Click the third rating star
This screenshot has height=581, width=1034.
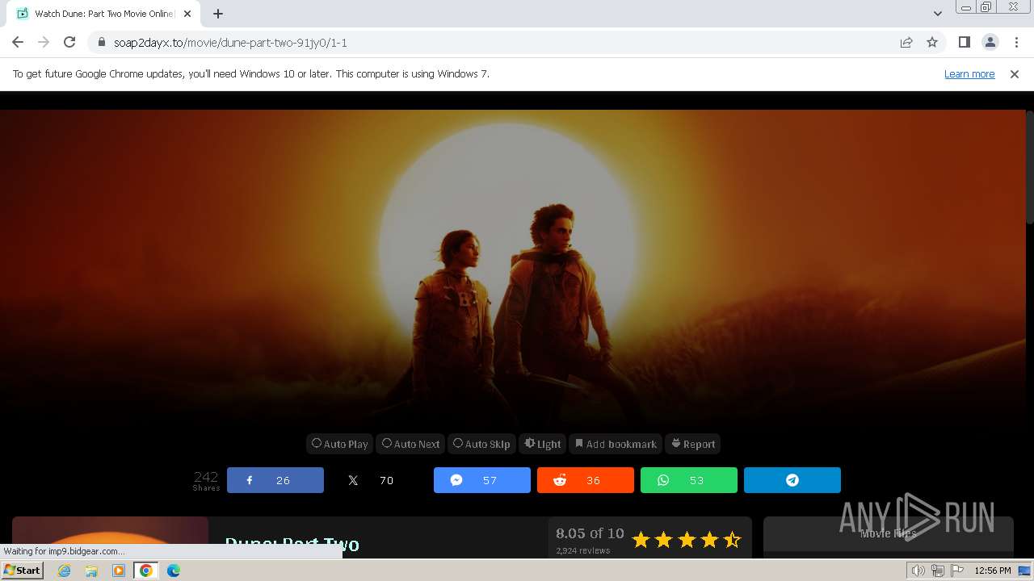[687, 540]
